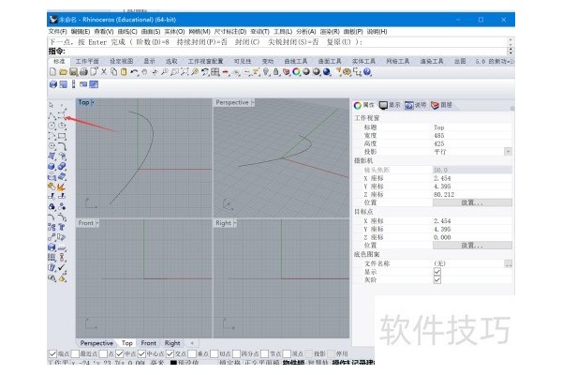Select the Explode tool icon
The height and width of the screenshot is (375, 562).
(62, 187)
